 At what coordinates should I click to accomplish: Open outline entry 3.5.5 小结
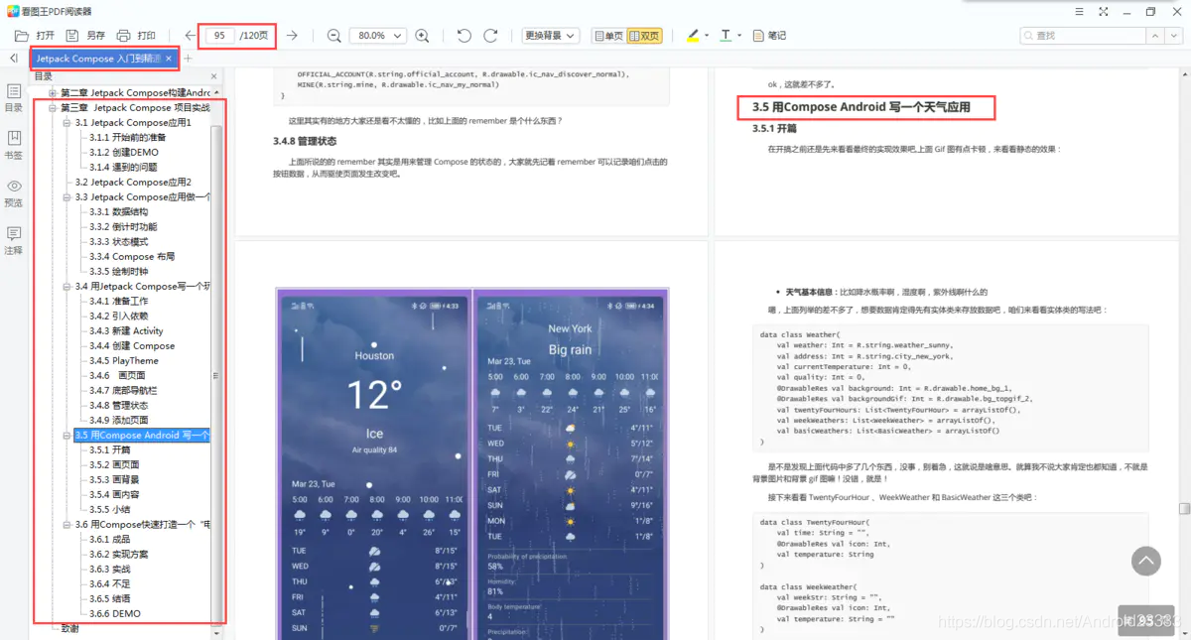pyautogui.click(x=110, y=509)
